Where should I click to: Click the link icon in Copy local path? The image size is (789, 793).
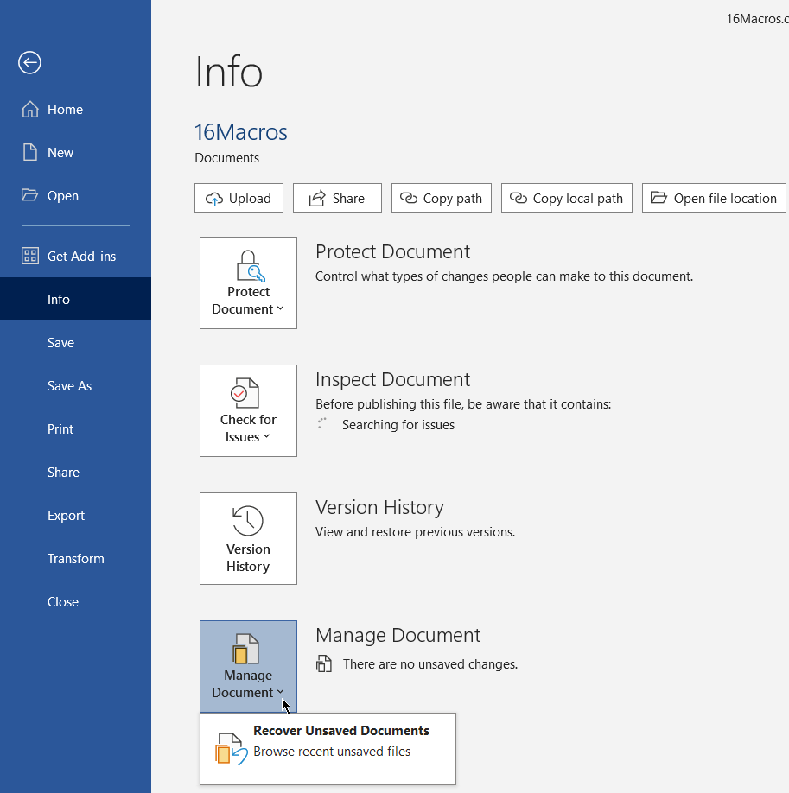pos(519,198)
